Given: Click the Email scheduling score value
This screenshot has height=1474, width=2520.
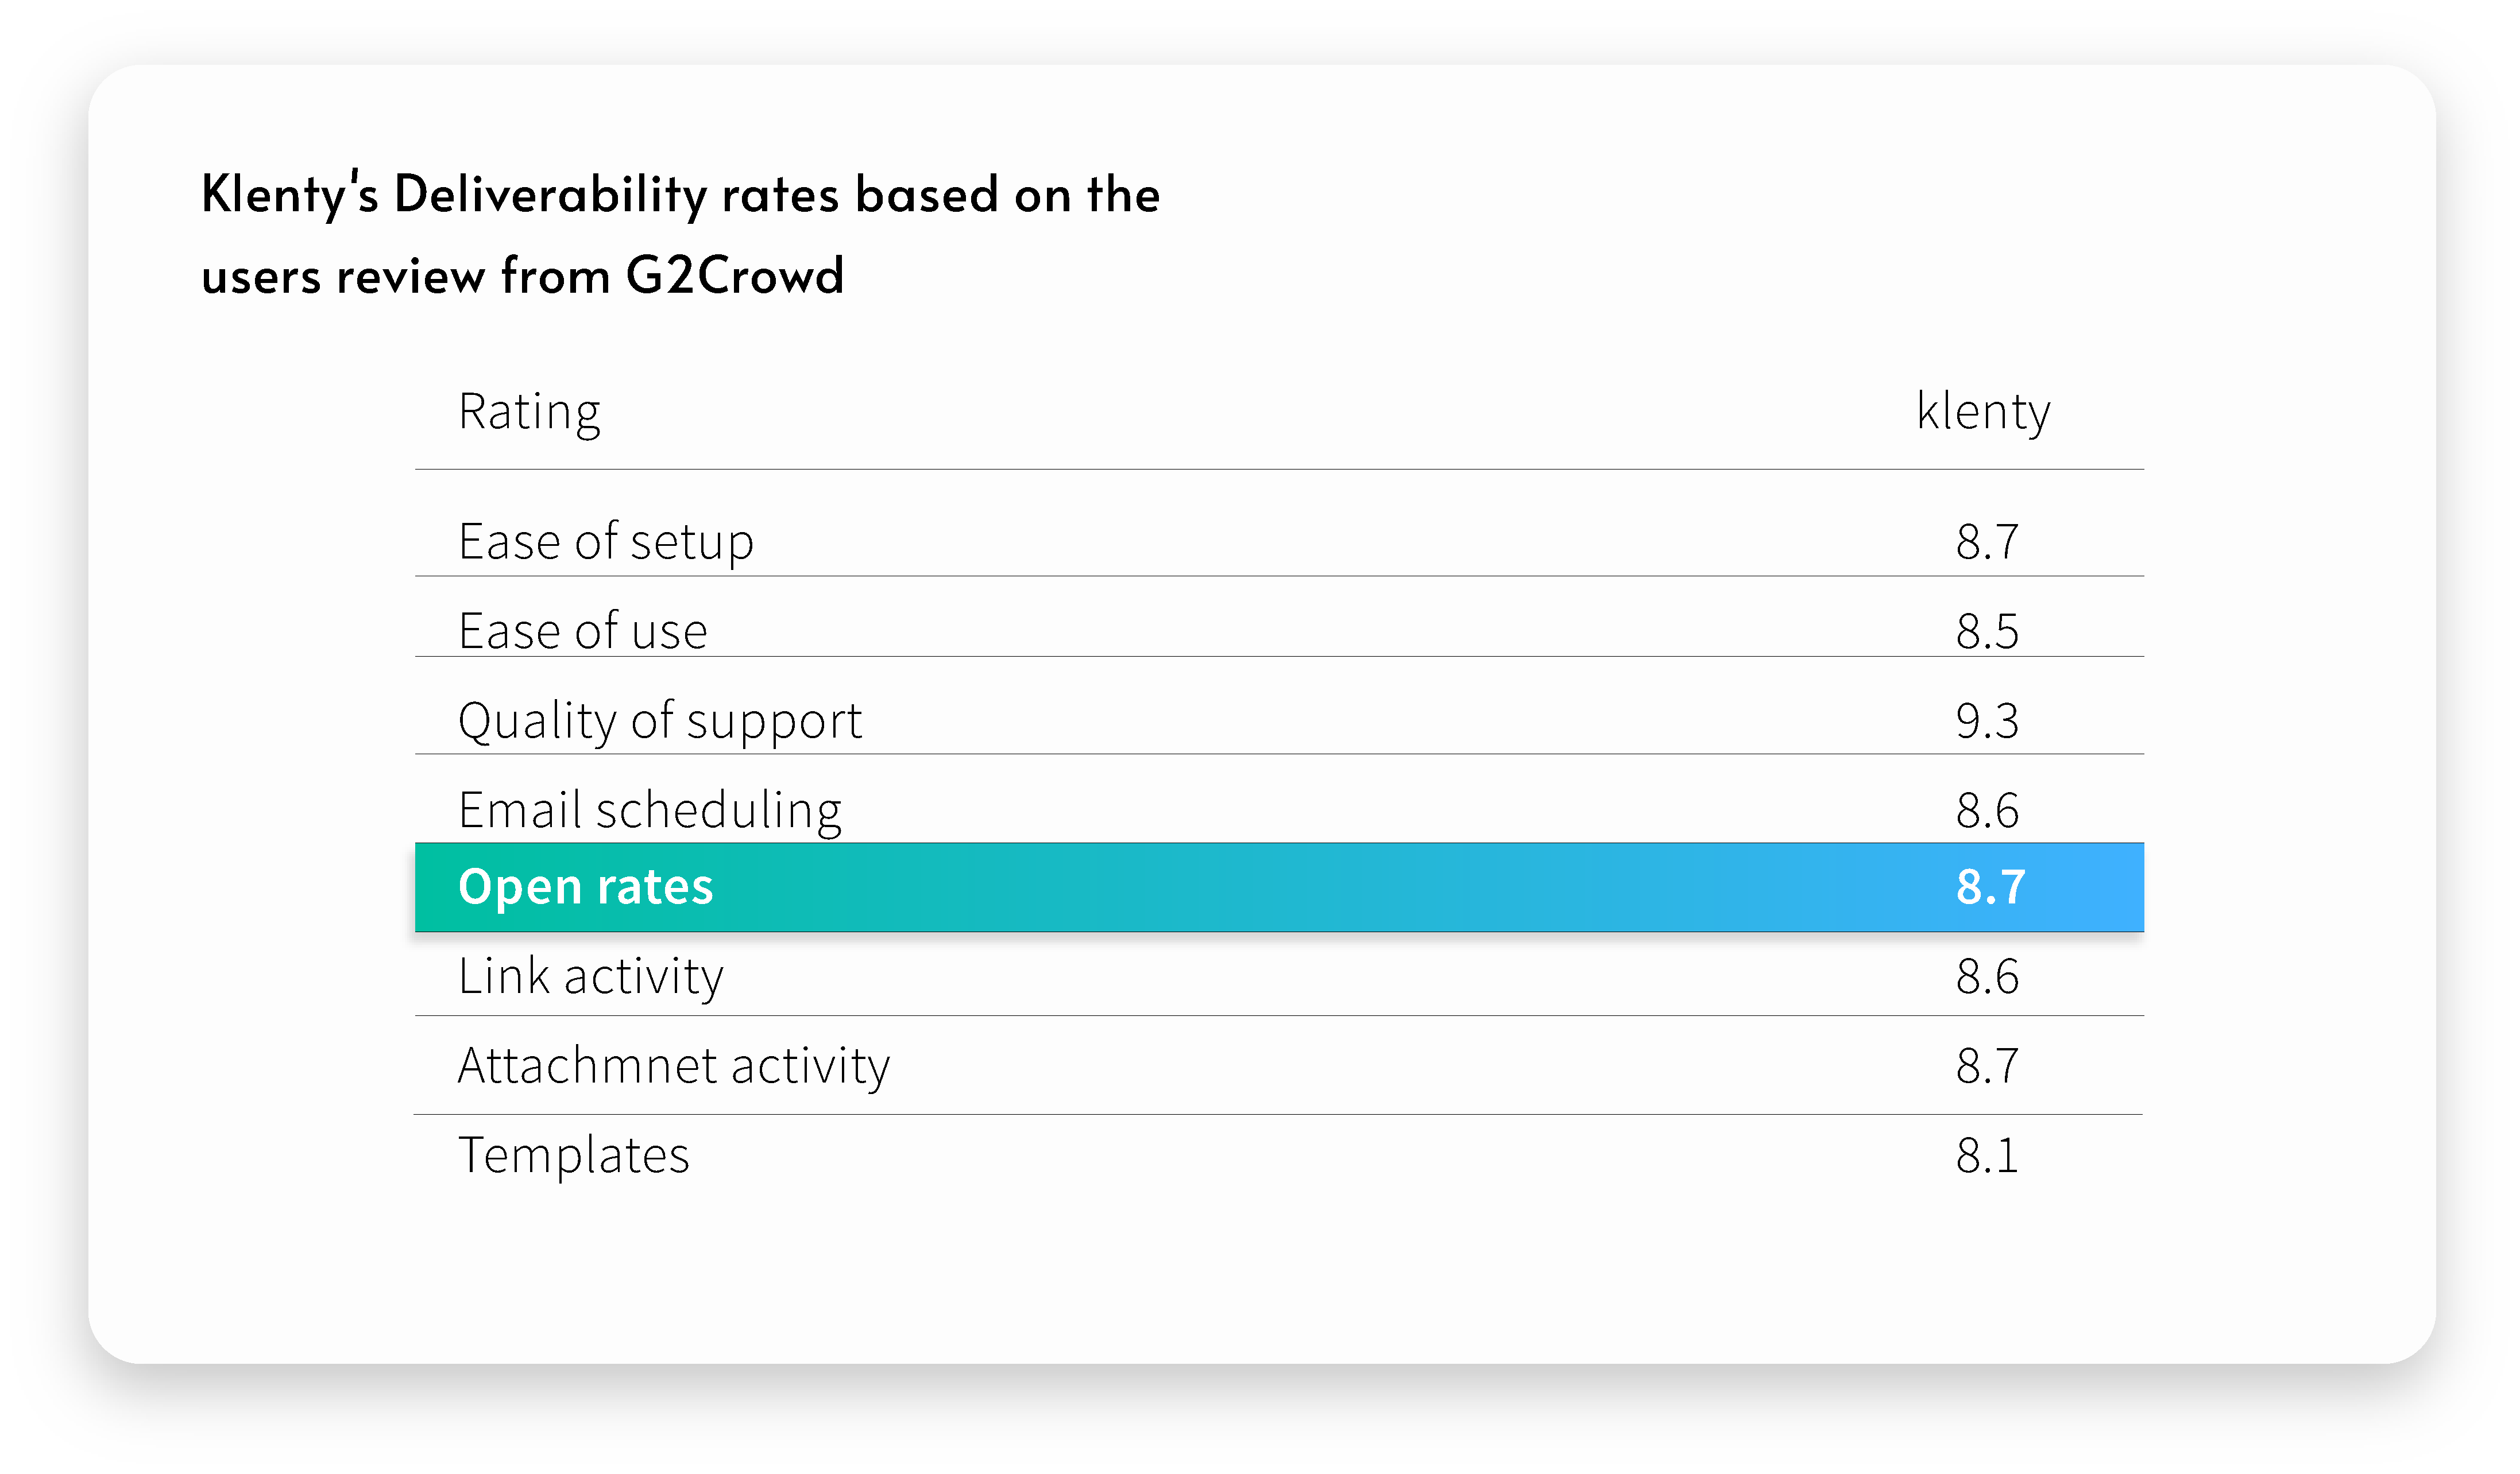Looking at the screenshot, I should tap(1987, 809).
